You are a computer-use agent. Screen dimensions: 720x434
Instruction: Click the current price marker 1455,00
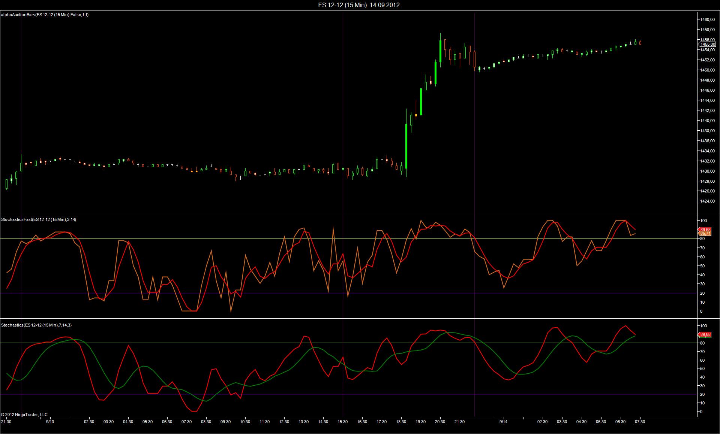[x=707, y=44]
